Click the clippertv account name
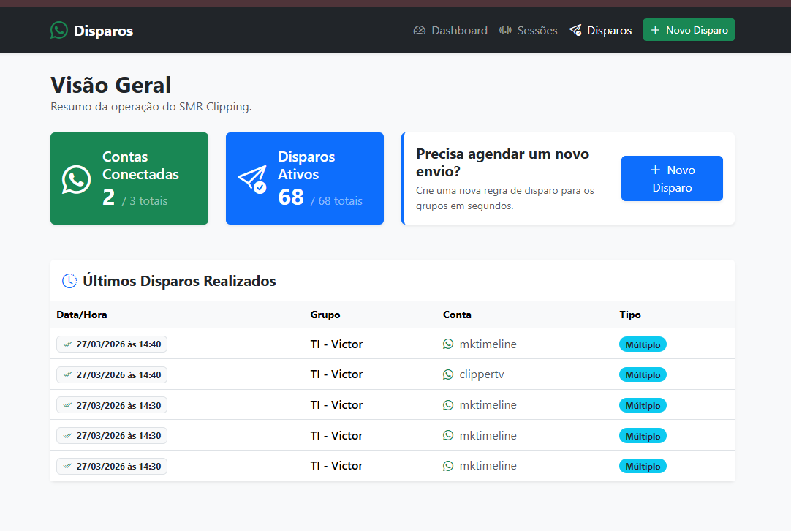The image size is (791, 531). (482, 374)
